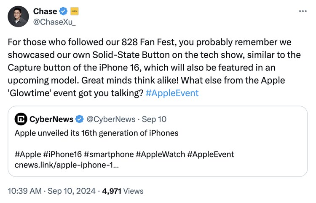316x203 pixels.
Task: Open the three-dot more options menu
Action: click(303, 11)
